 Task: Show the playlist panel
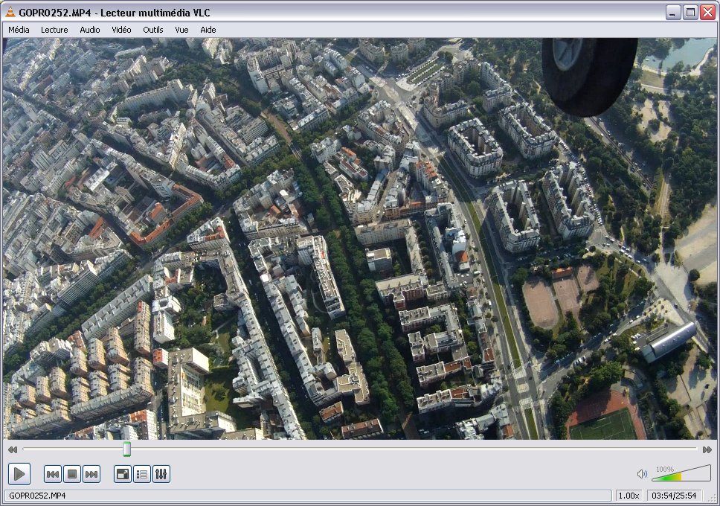pos(142,474)
